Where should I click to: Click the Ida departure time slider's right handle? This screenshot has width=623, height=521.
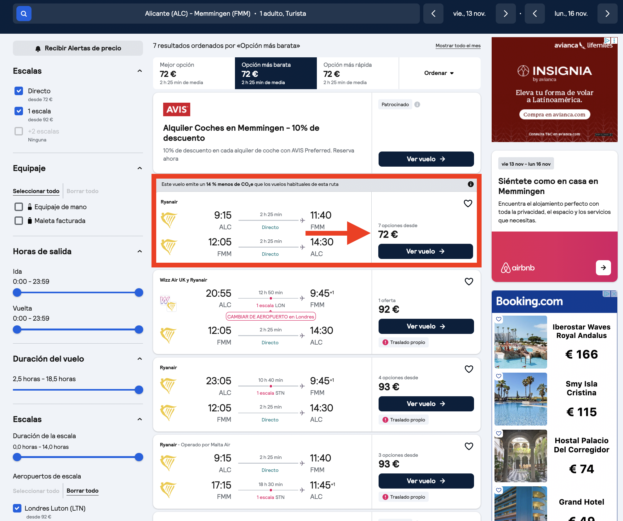139,293
